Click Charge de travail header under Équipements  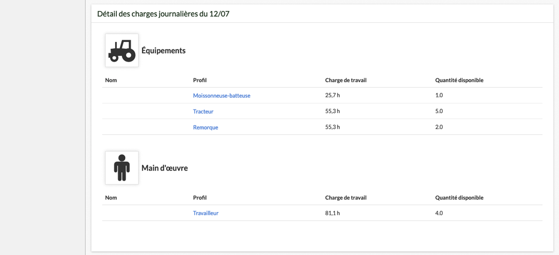coord(346,80)
